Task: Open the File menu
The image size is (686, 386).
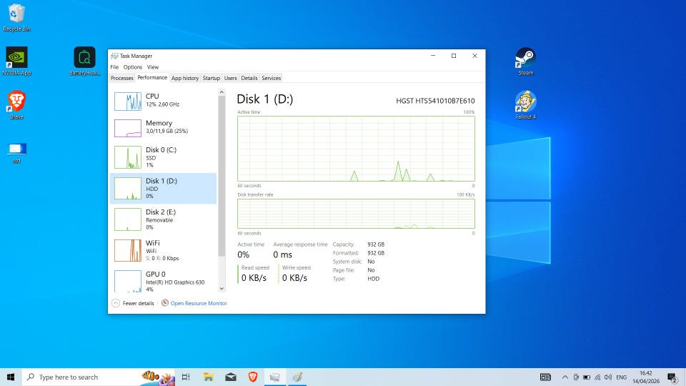Action: [114, 67]
